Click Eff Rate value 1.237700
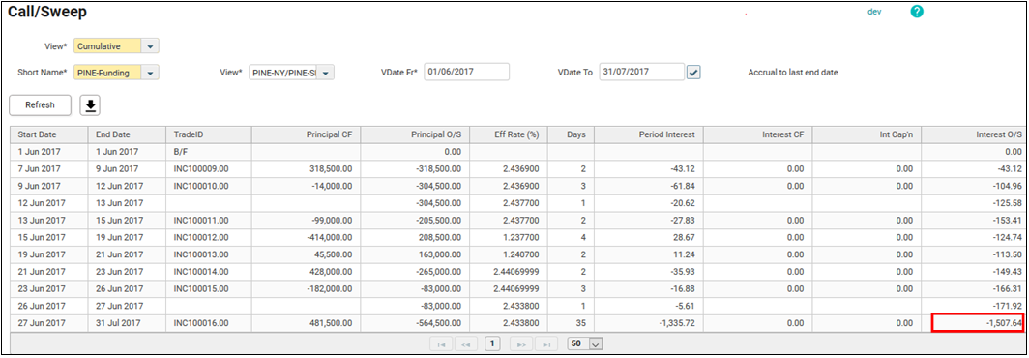Viewport: 1029px width, 358px height. coord(522,237)
